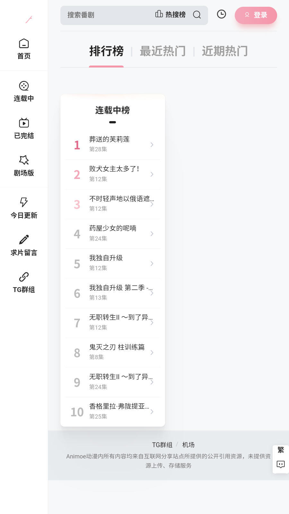Open the 机场 footer link
Viewport: 289px width, 514px height.
click(188, 445)
